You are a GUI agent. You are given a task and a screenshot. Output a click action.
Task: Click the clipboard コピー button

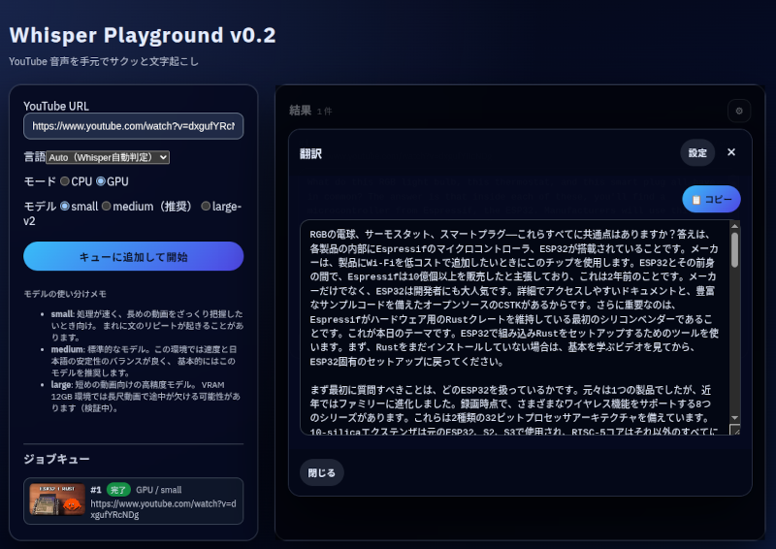tap(711, 199)
